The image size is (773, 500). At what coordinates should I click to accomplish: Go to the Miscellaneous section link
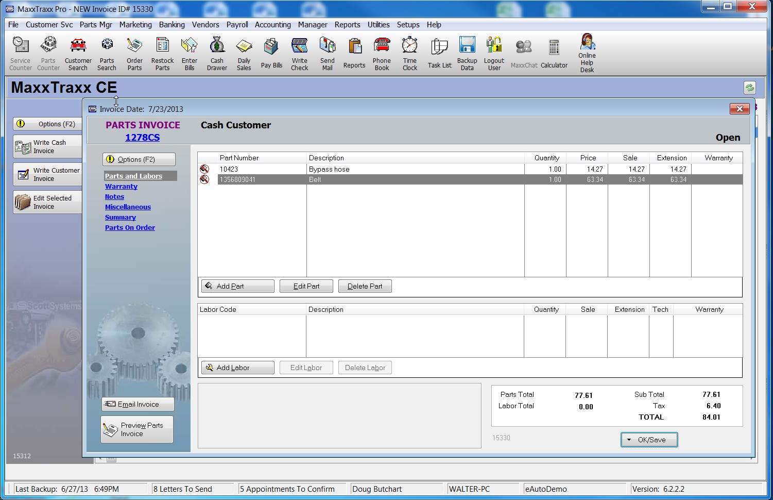tap(128, 207)
